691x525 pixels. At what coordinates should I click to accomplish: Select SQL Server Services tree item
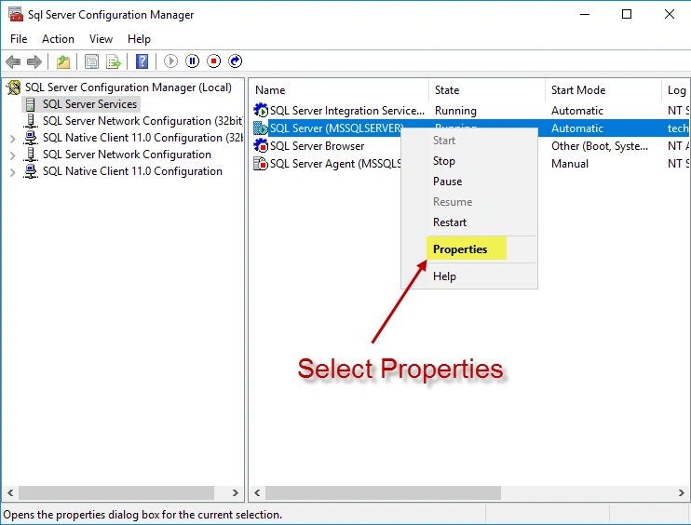tap(89, 104)
